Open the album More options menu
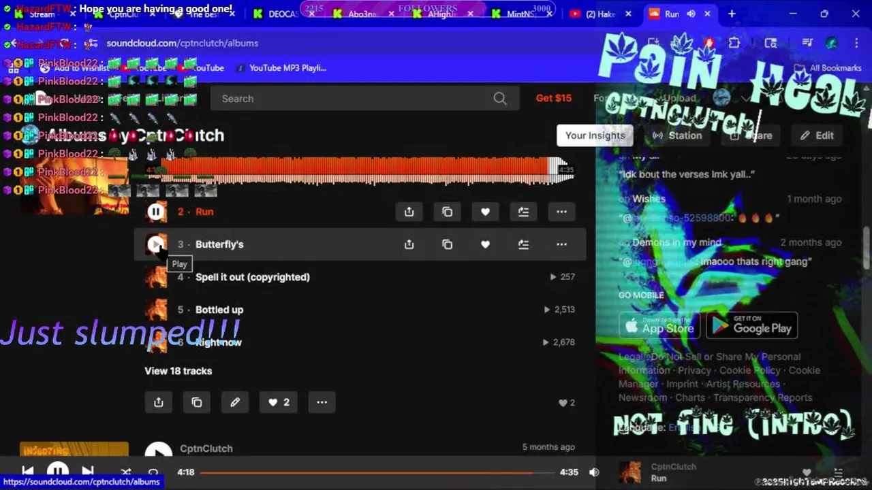The image size is (872, 490). 322,402
